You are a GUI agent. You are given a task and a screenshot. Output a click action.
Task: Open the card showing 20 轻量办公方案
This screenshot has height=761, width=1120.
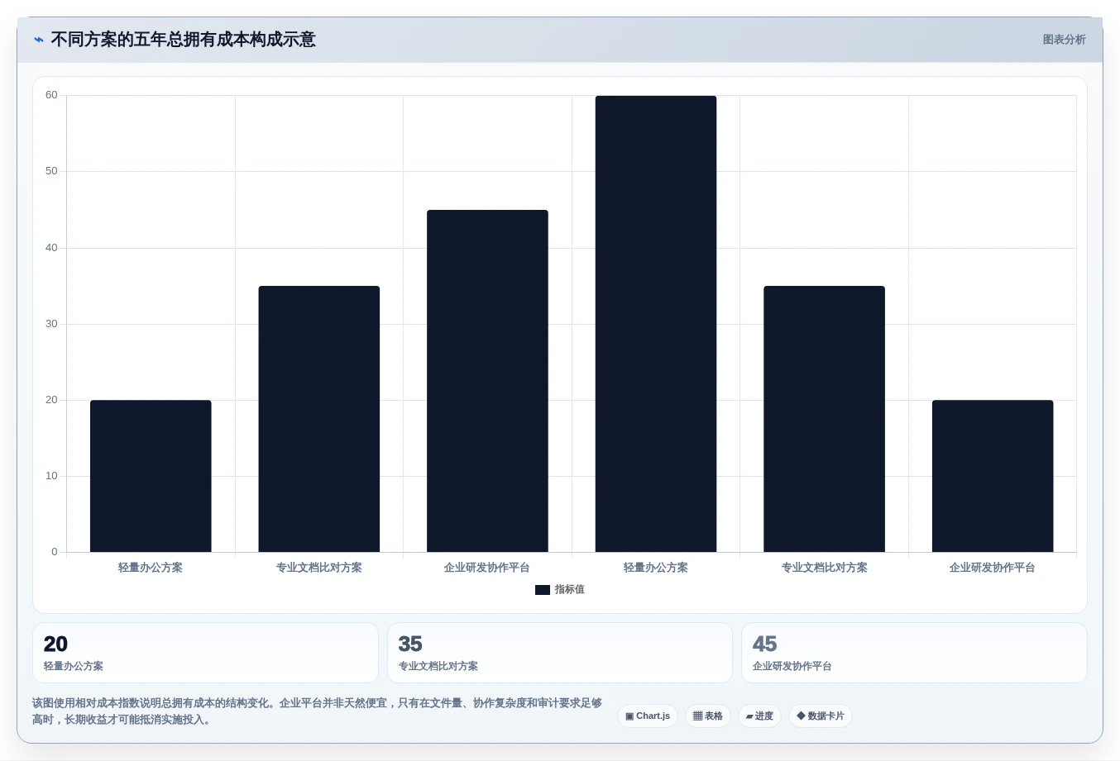205,653
